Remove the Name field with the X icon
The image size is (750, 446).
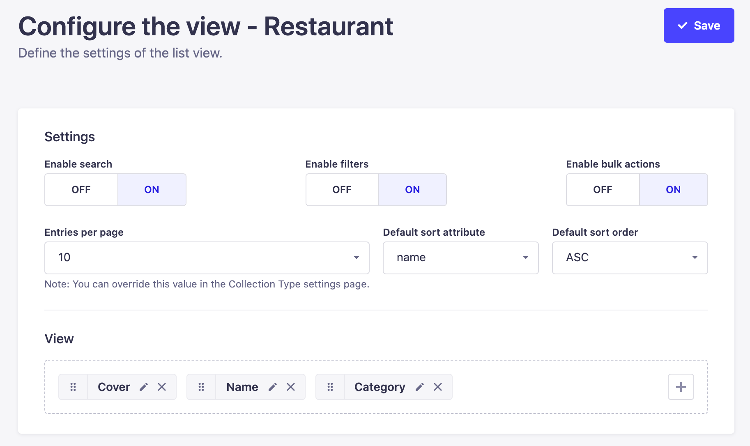tap(291, 386)
